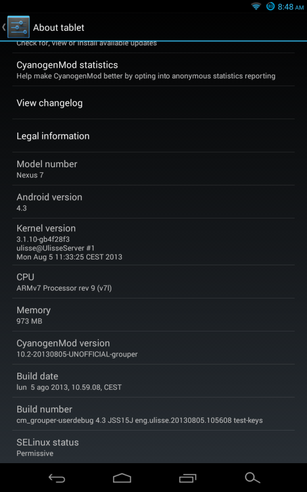
Task: Tap the Build number entry
Action: 153,414
